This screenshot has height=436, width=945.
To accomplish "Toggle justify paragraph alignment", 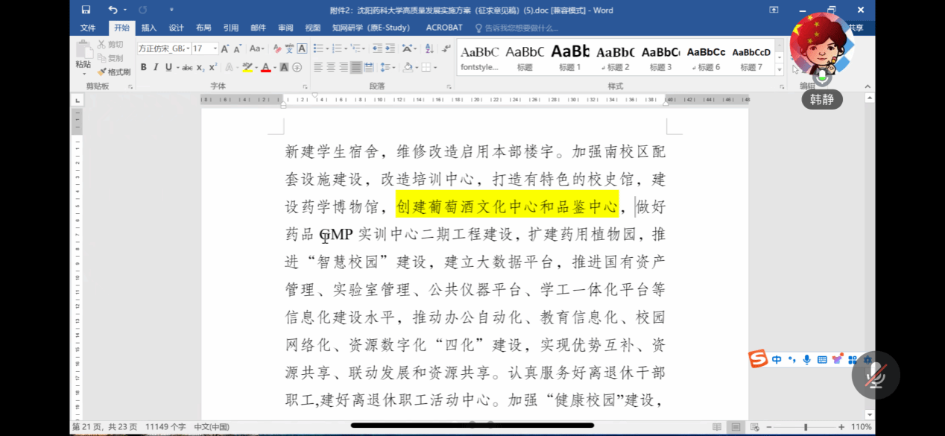I will click(356, 68).
